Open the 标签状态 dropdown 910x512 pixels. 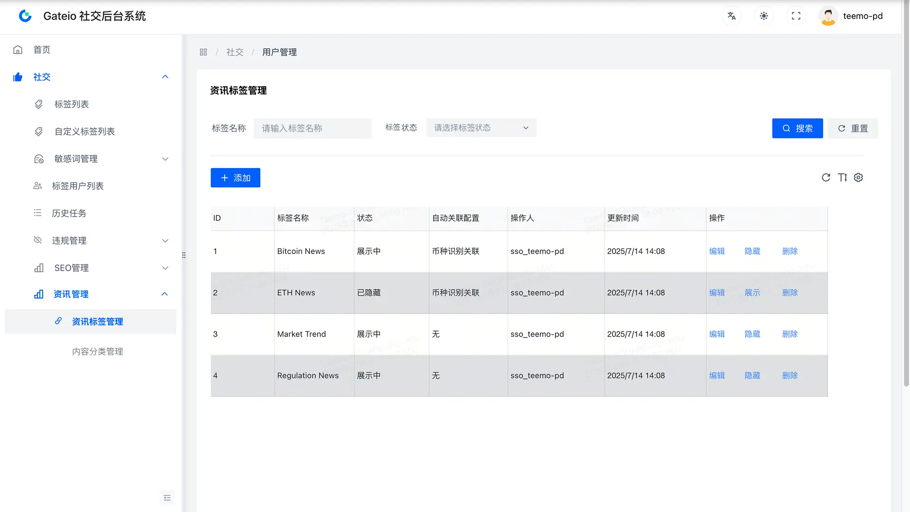coord(481,128)
